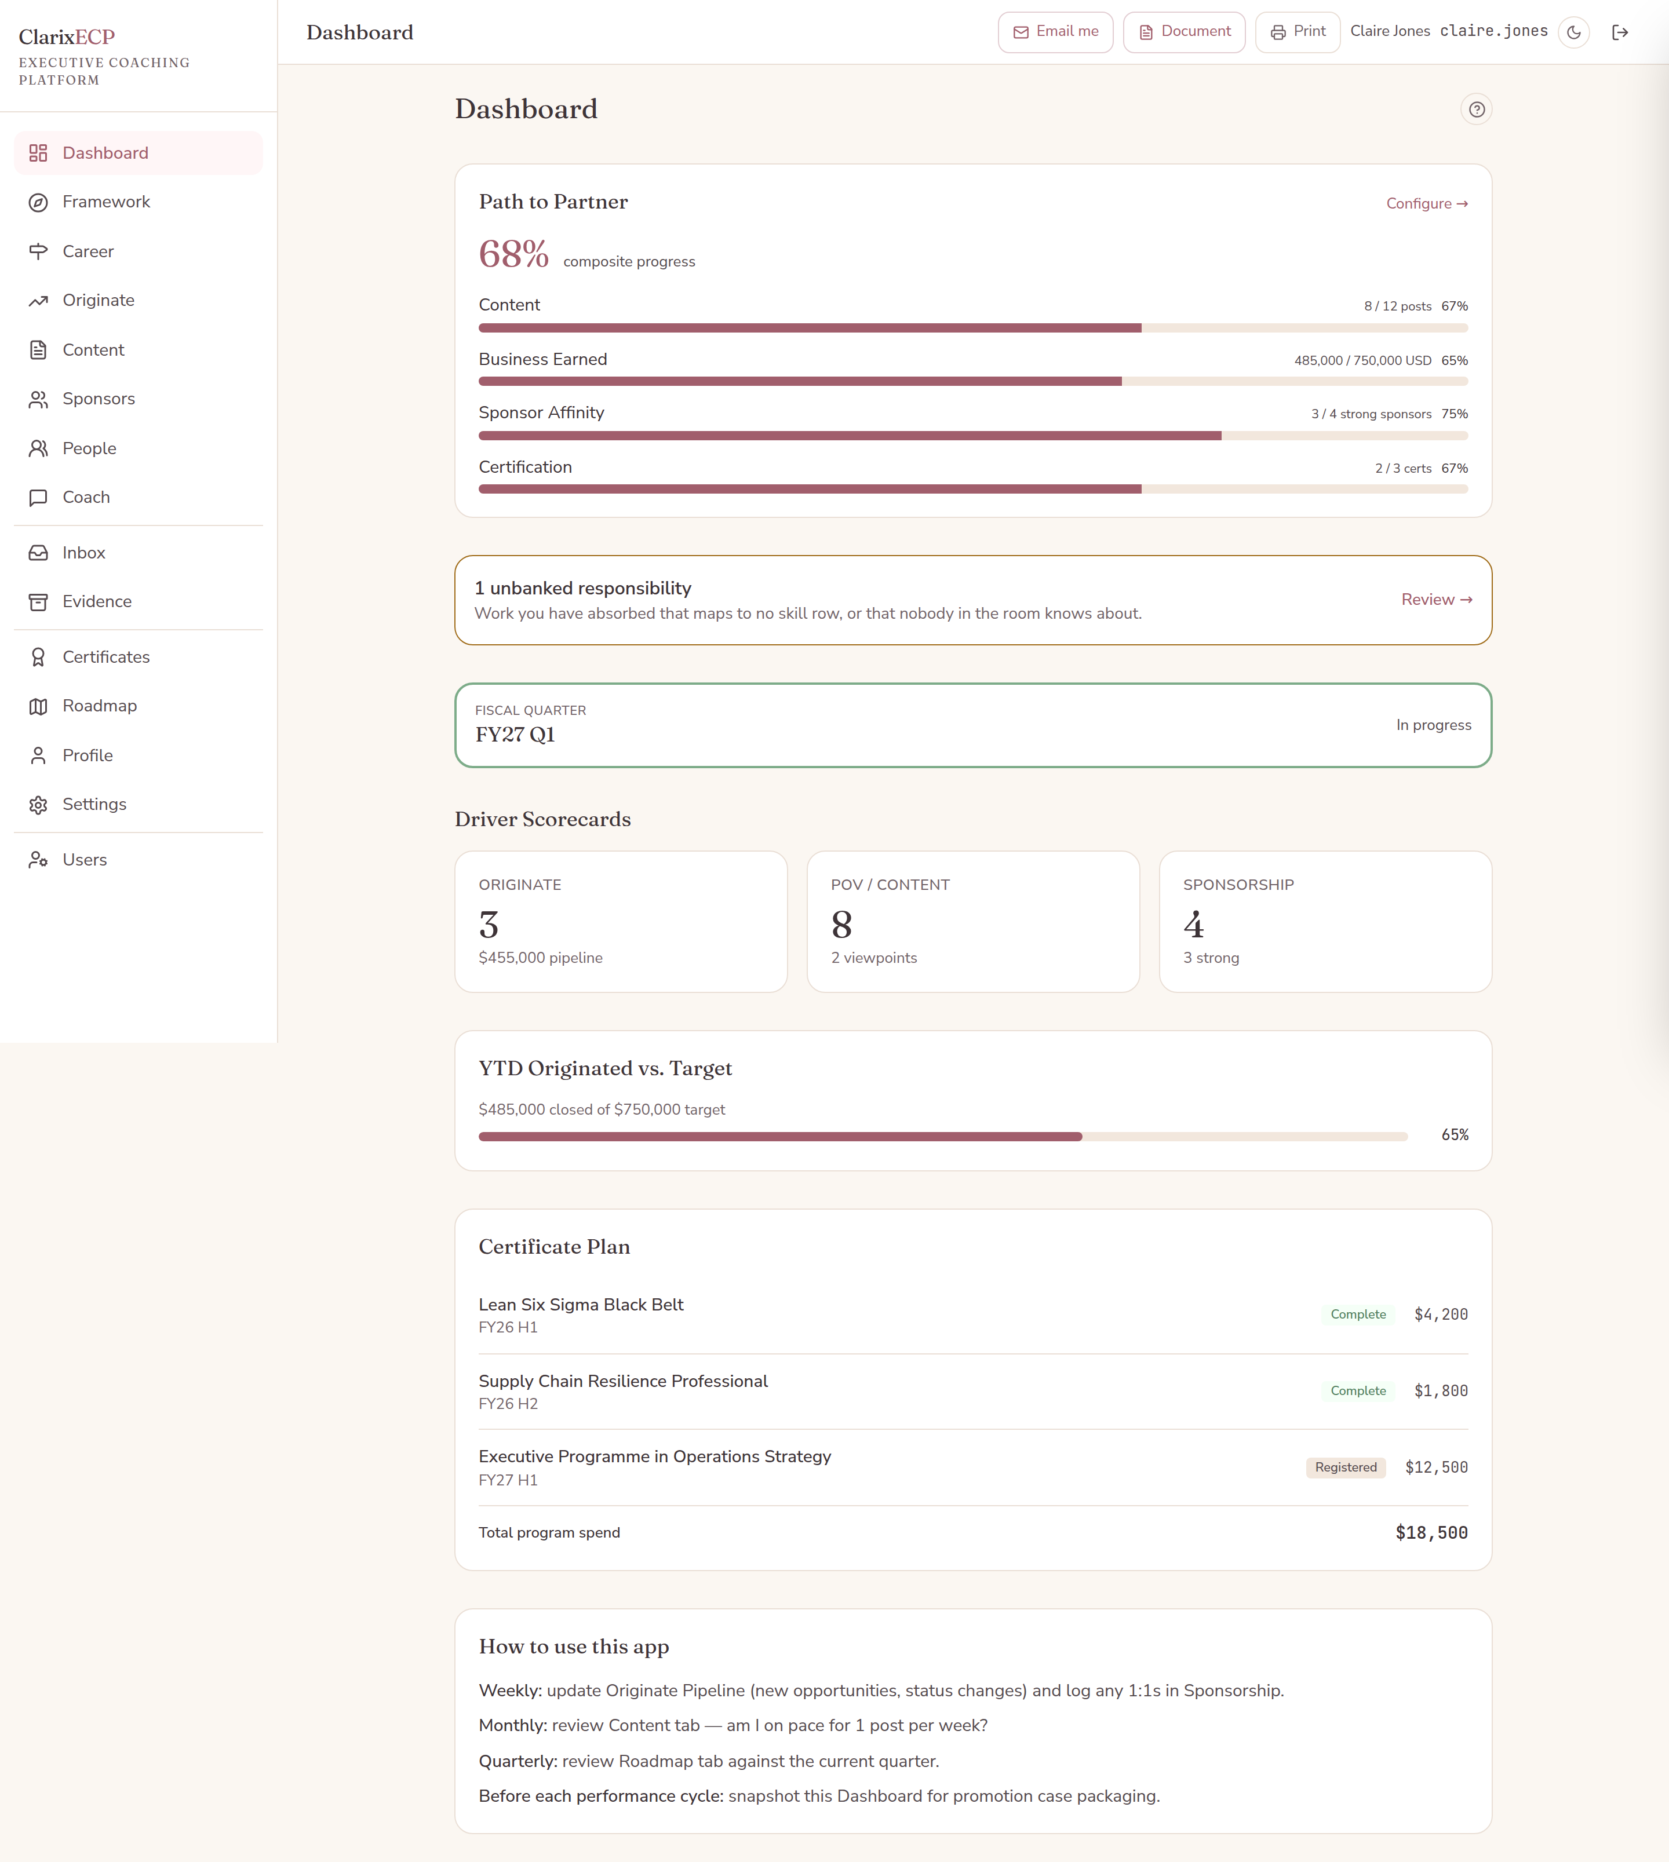Viewport: 1669px width, 1862px height.
Task: Open the Configure link
Action: tap(1426, 203)
